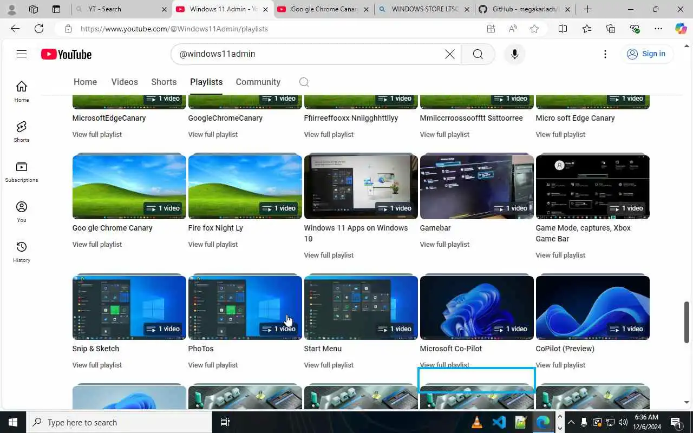Image resolution: width=693 pixels, height=433 pixels.
Task: View full playlist for Start Menu
Action: pyautogui.click(x=329, y=365)
